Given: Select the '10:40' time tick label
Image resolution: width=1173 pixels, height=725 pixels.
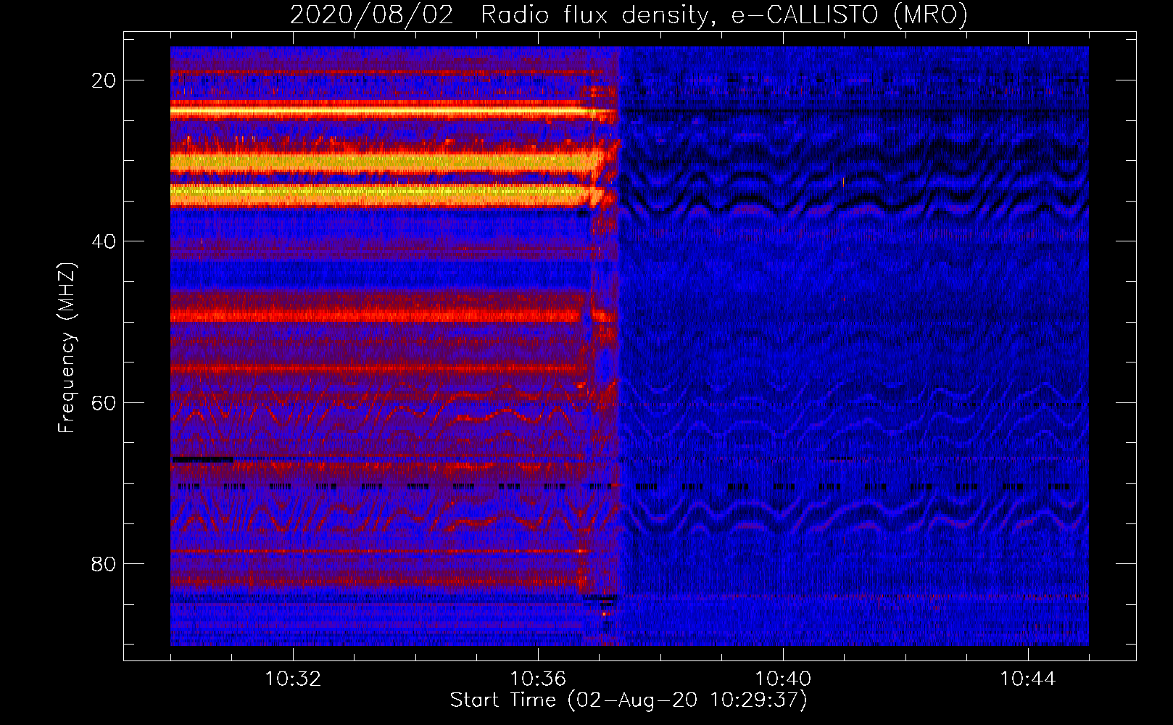Looking at the screenshot, I should tap(783, 679).
